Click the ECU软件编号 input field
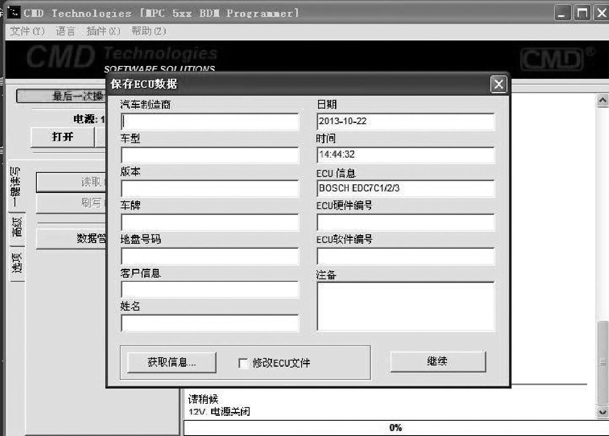609x436 pixels. click(406, 256)
